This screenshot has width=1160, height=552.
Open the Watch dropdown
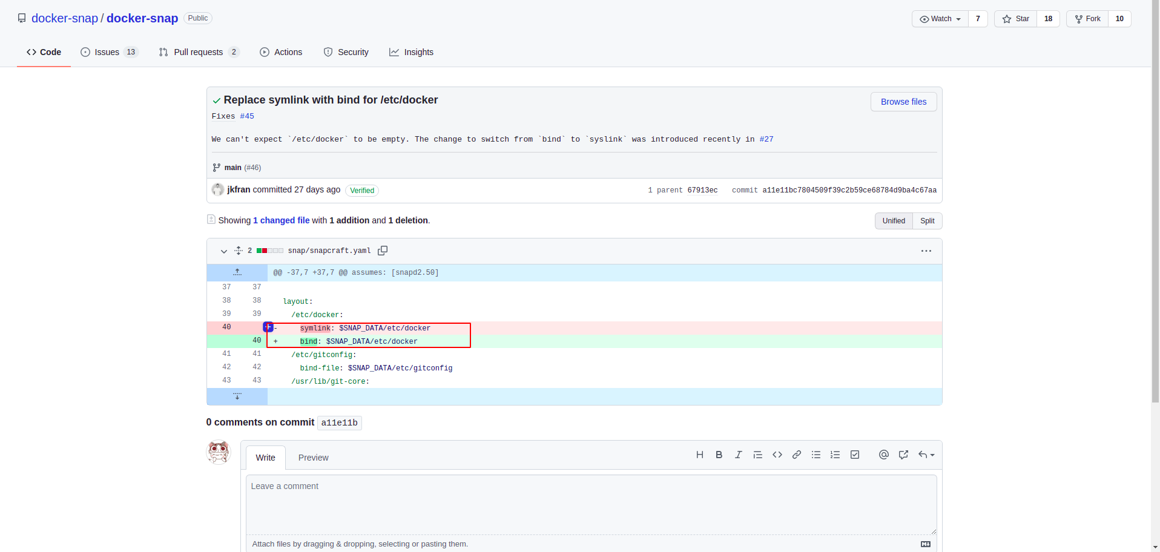tap(940, 19)
